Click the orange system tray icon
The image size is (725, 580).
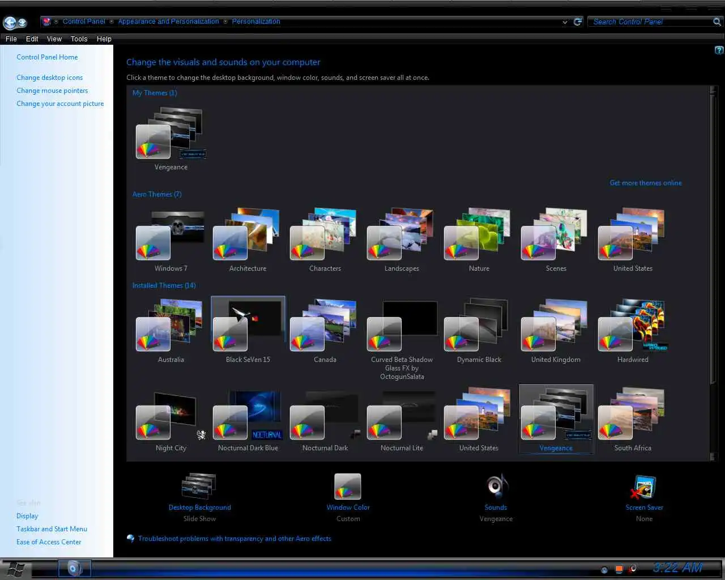click(619, 569)
